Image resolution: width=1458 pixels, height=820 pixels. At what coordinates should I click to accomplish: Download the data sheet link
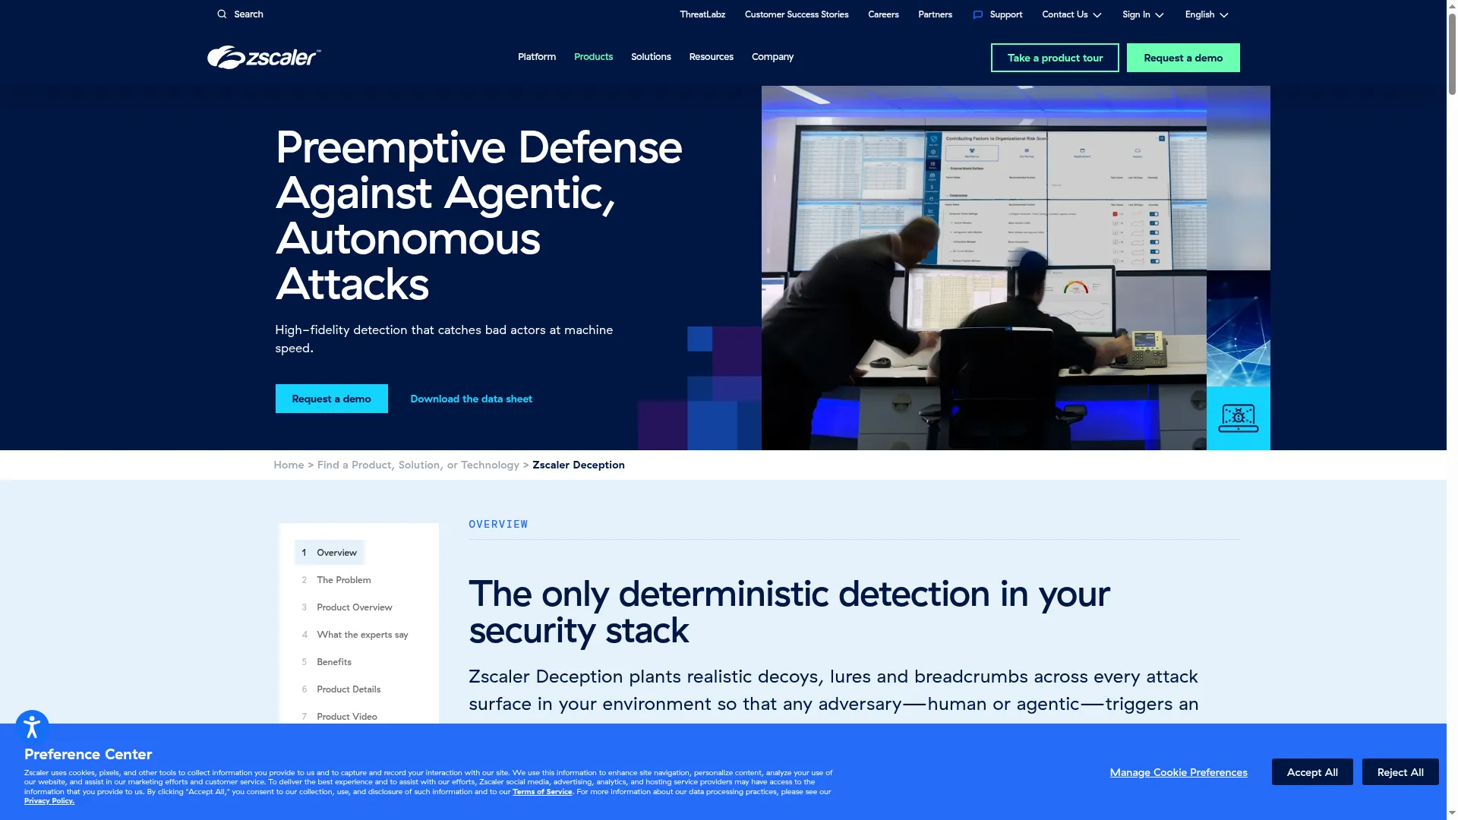(471, 399)
